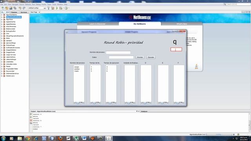Open the Refactor menu
Screen dimensions: 251x141
pos(28,4)
